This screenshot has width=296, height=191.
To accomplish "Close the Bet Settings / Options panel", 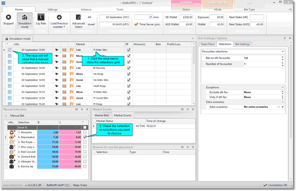I will (x=290, y=38).
